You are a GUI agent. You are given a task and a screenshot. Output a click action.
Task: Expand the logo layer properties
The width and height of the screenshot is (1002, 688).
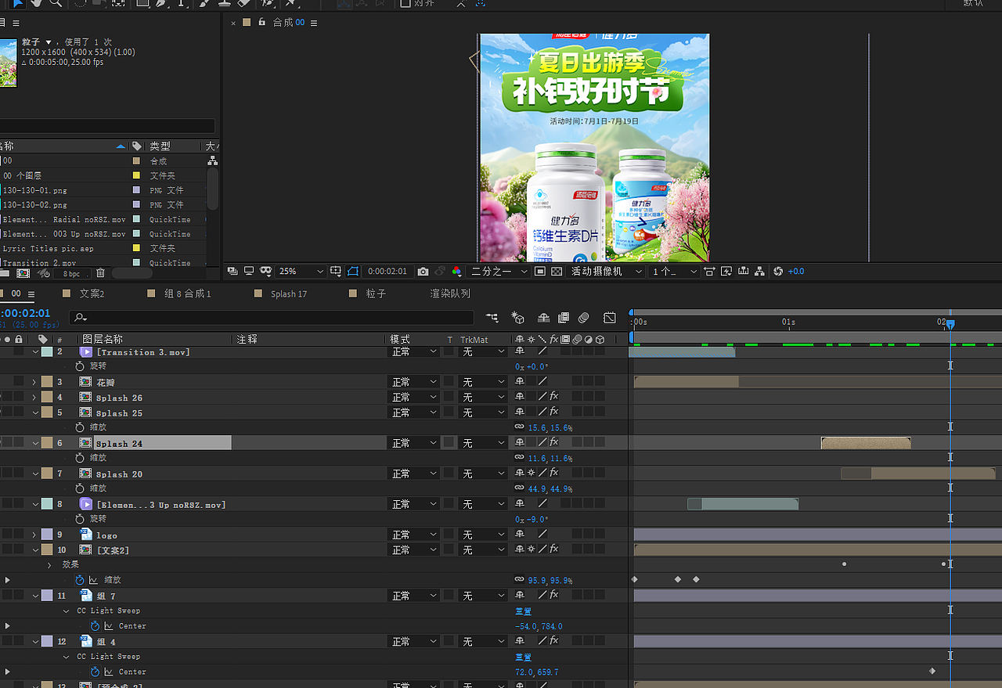[x=34, y=535]
